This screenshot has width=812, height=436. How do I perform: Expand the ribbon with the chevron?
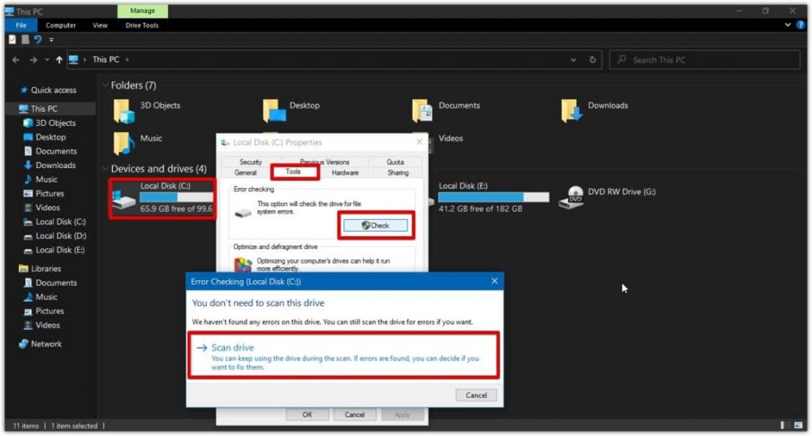(788, 25)
